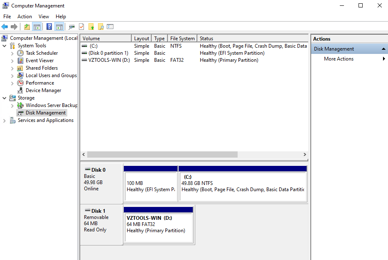Expand the Performance node
388x260 pixels.
click(12, 83)
